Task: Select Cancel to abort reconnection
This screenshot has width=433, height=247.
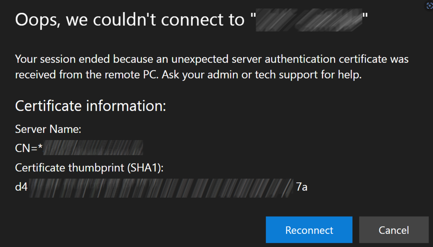Action: 394,230
